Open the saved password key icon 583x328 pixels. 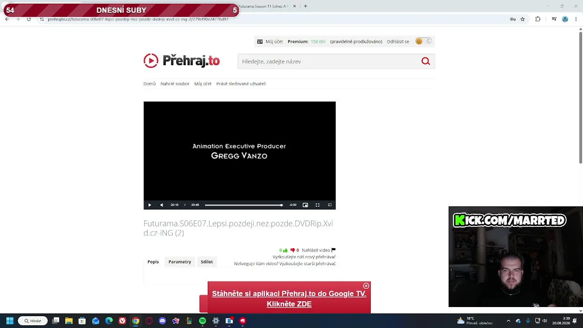click(513, 19)
